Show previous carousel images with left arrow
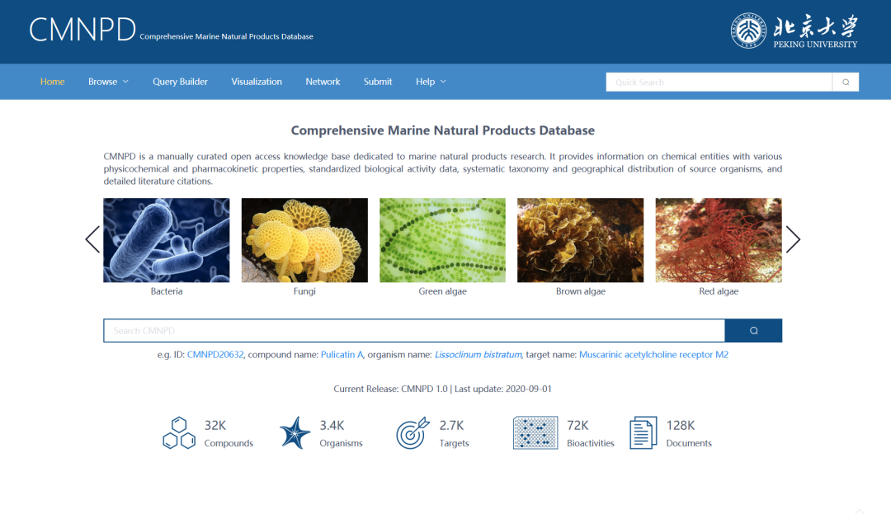This screenshot has width=891, height=524. pyautogui.click(x=92, y=239)
